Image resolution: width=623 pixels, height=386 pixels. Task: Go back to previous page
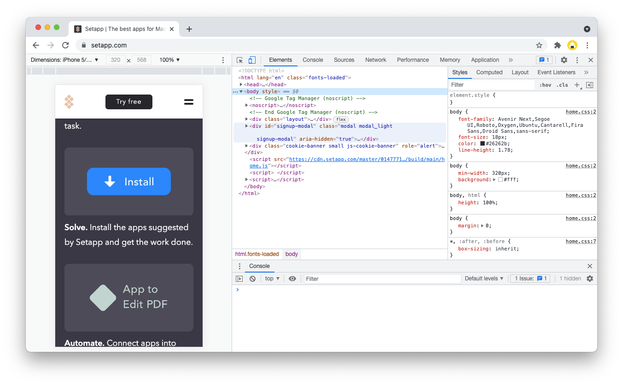pos(36,45)
